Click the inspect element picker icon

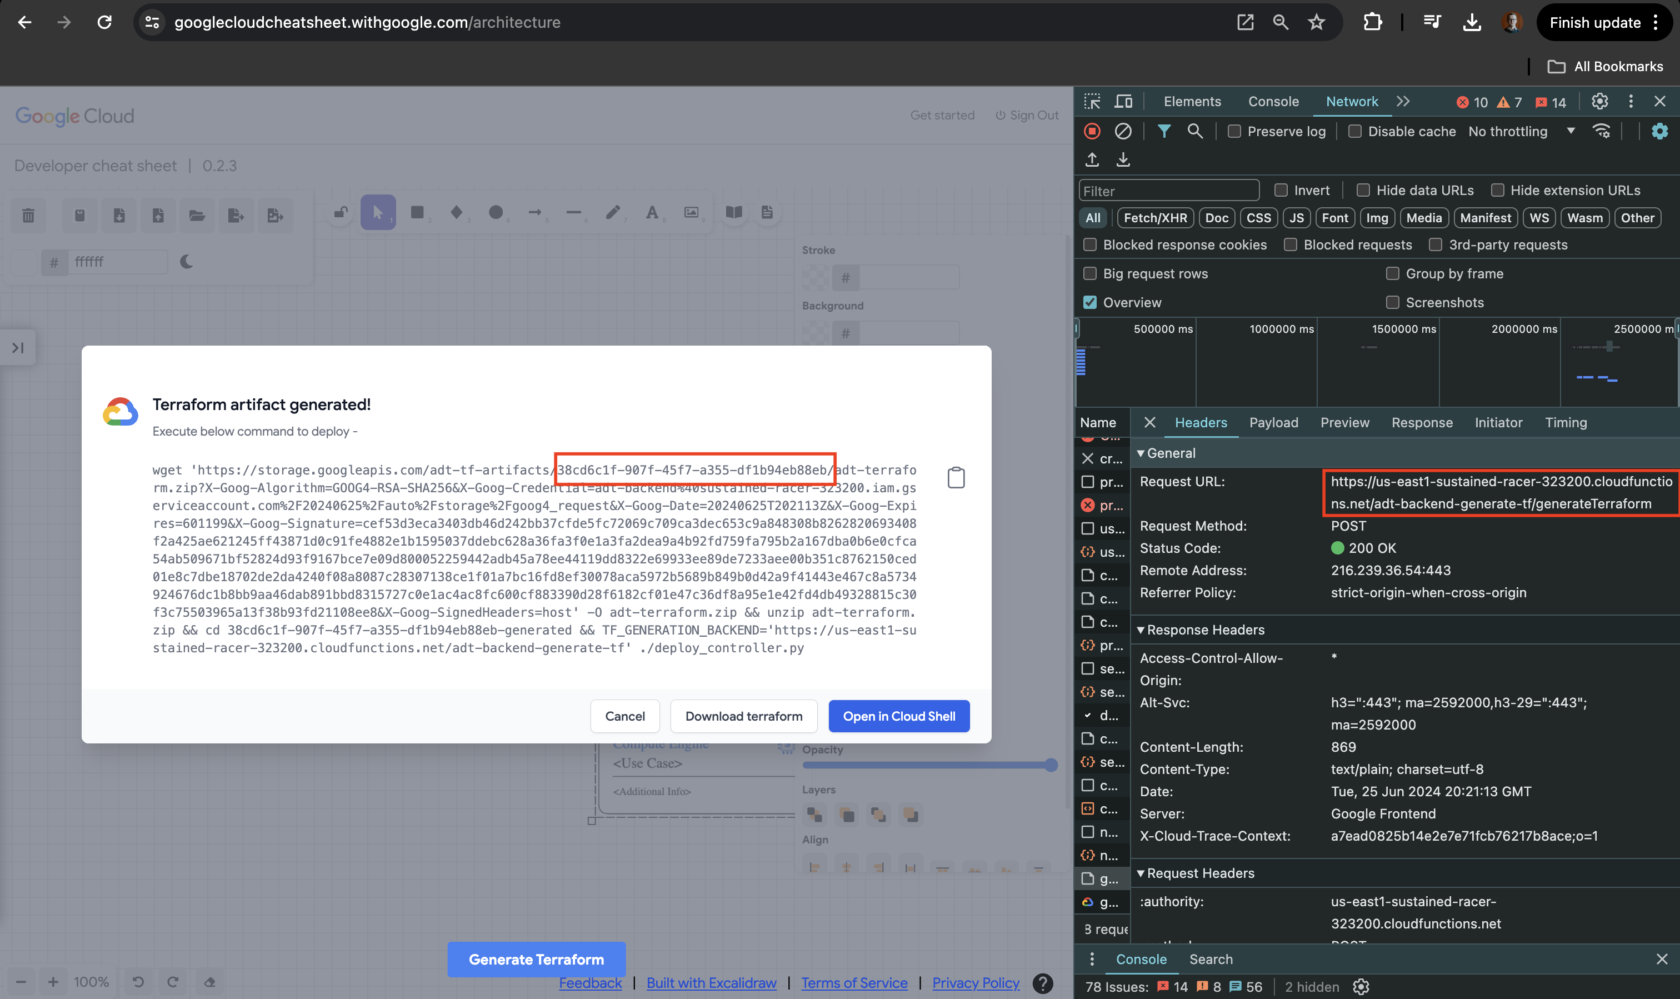click(x=1092, y=102)
